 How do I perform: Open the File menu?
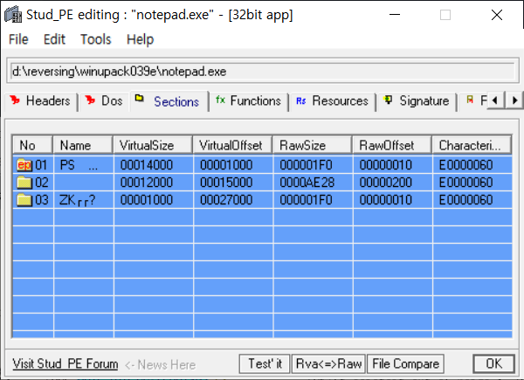pyautogui.click(x=18, y=39)
